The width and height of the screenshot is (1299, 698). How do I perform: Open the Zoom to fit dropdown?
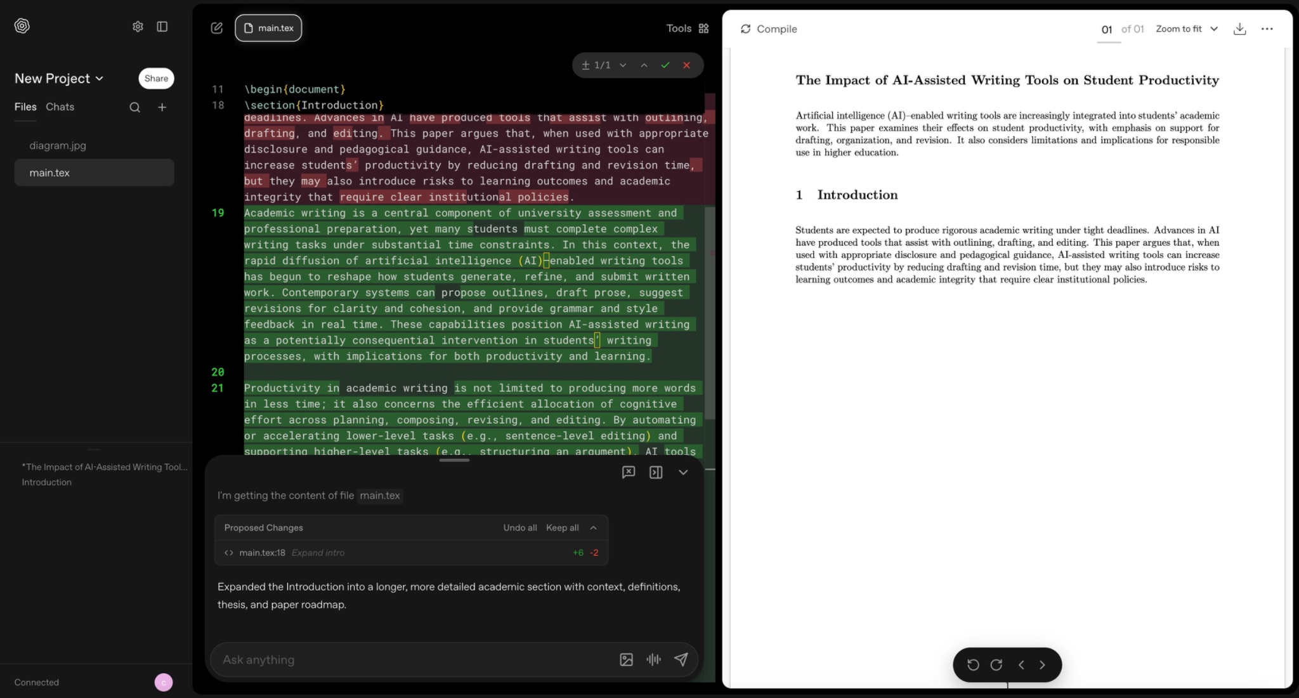1186,29
